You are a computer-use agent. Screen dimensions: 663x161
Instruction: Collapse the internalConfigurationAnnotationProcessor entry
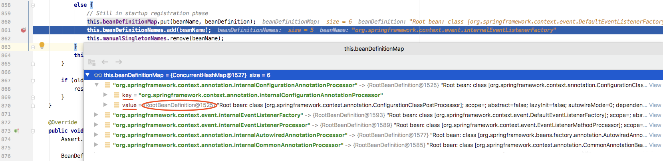point(96,85)
